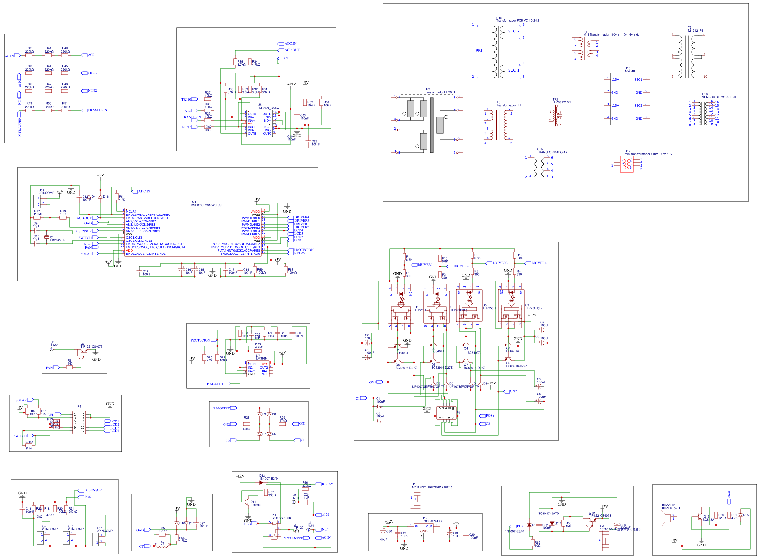This screenshot has height=559, width=760.
Task: Click the TLP250H optocoupler U1 symbol
Action: pyautogui.click(x=400, y=307)
